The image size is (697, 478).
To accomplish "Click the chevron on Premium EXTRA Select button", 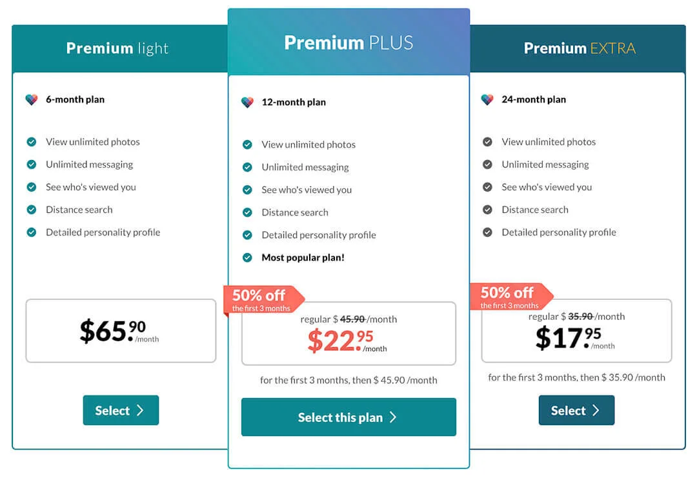I will (596, 410).
